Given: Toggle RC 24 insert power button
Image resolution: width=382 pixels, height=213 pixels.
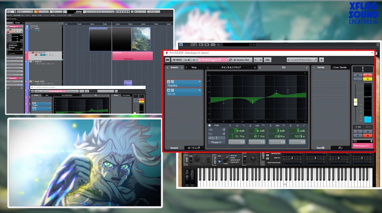Looking at the screenshot, I should (169, 90).
